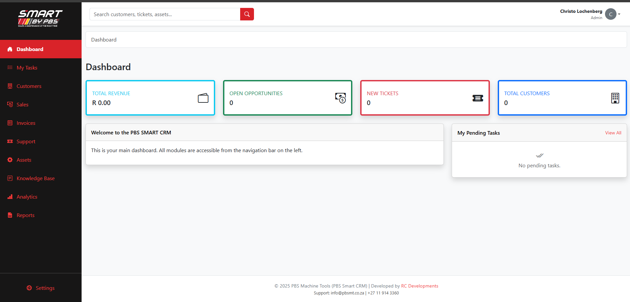Open the Dashboard menu item
The height and width of the screenshot is (302, 630).
pyautogui.click(x=41, y=49)
